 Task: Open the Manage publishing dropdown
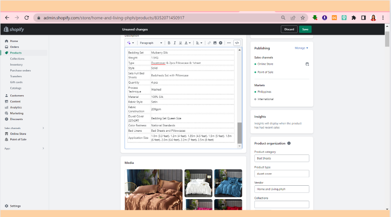click(301, 48)
